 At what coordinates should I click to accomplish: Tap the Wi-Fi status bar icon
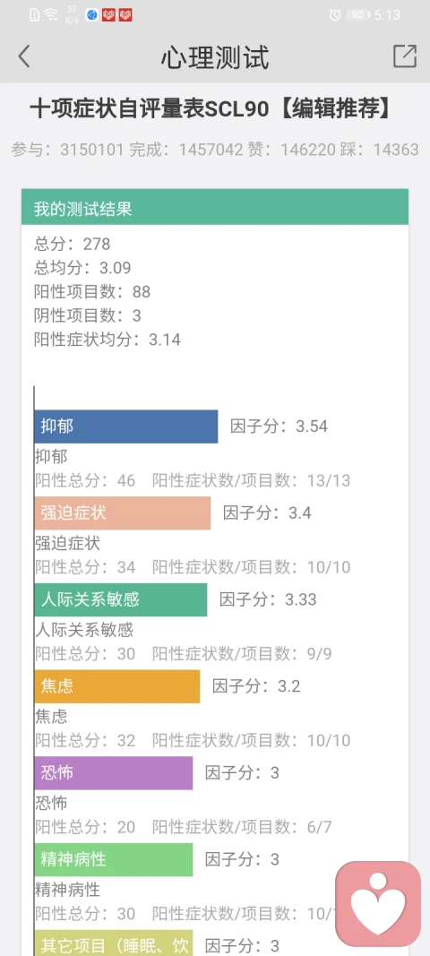click(51, 14)
